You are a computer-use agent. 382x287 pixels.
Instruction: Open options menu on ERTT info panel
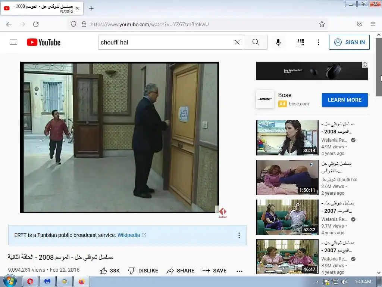coord(239,235)
